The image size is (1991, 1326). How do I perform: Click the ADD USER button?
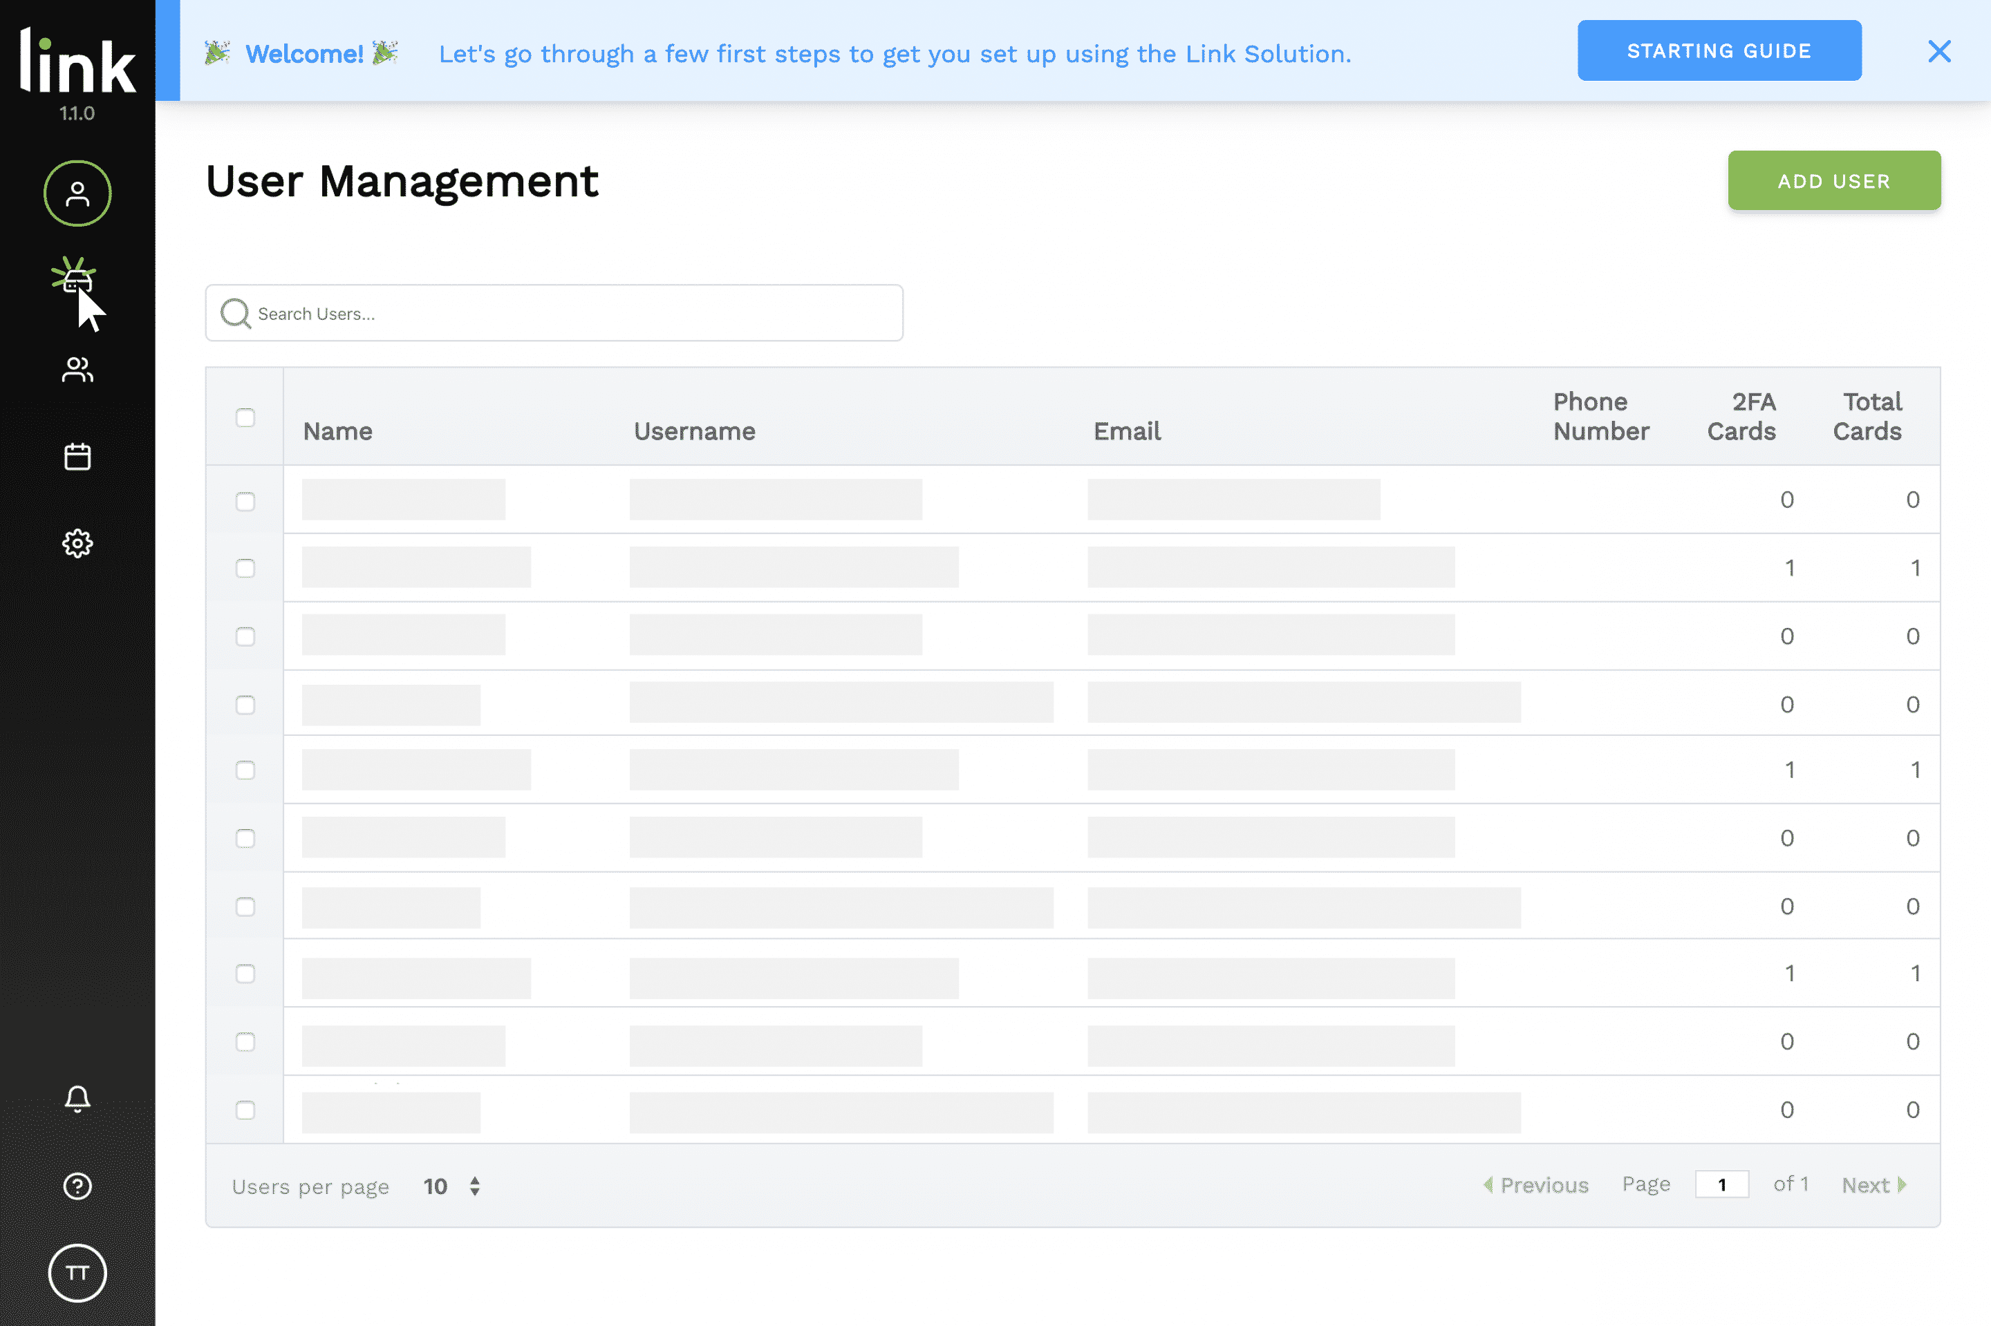(1834, 179)
